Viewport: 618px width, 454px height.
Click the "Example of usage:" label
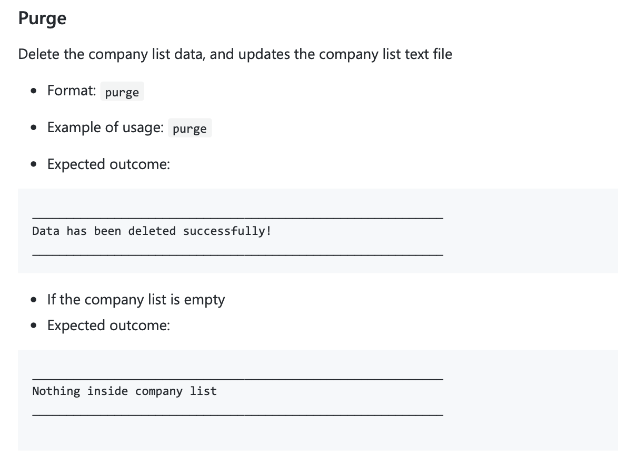(x=105, y=127)
